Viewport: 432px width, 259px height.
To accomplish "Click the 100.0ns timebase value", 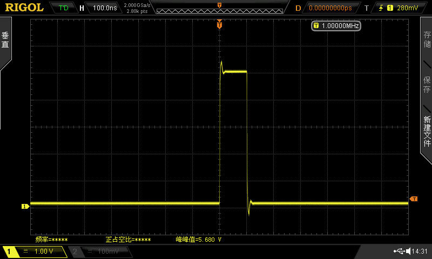I will click(x=105, y=8).
